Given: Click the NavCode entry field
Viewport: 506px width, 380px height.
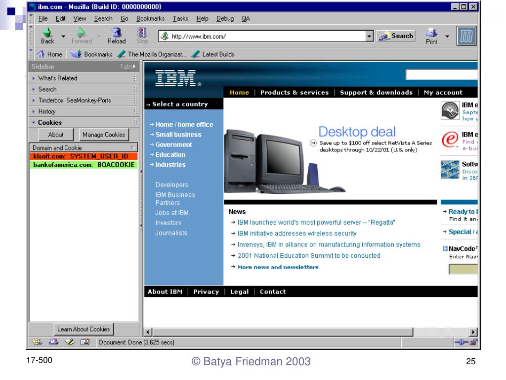Looking at the screenshot, I should pos(463,269).
